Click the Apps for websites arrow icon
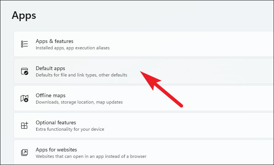 (24, 153)
